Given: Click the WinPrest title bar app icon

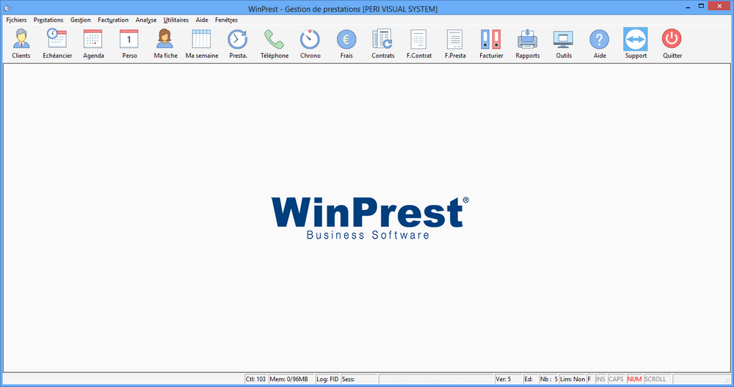Looking at the screenshot, I should coord(7,8).
